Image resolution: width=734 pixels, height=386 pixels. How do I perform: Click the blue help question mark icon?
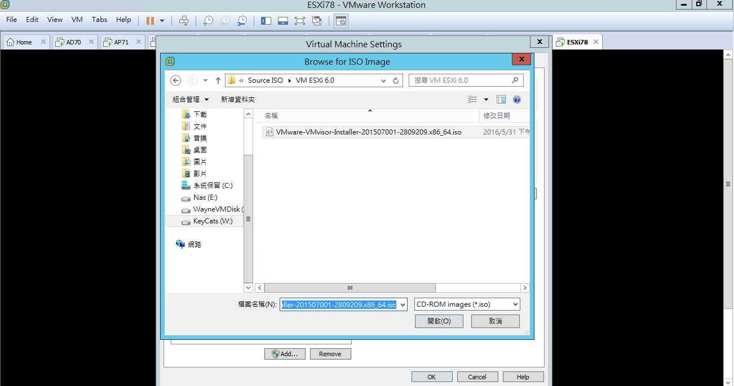tap(517, 100)
